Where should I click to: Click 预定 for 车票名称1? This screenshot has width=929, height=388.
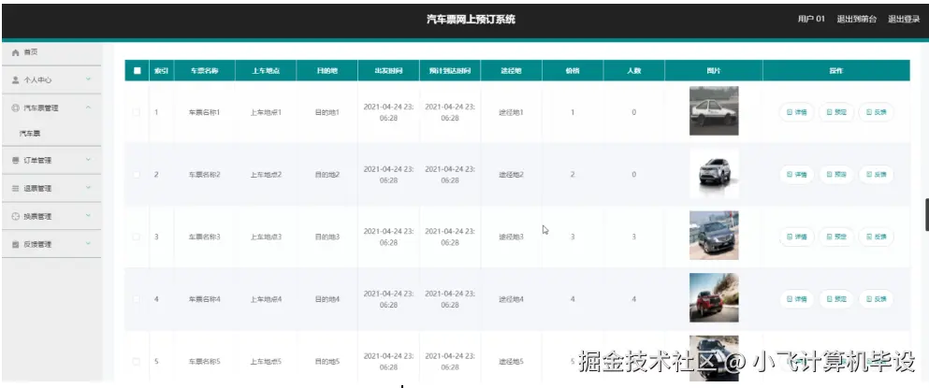click(x=836, y=112)
